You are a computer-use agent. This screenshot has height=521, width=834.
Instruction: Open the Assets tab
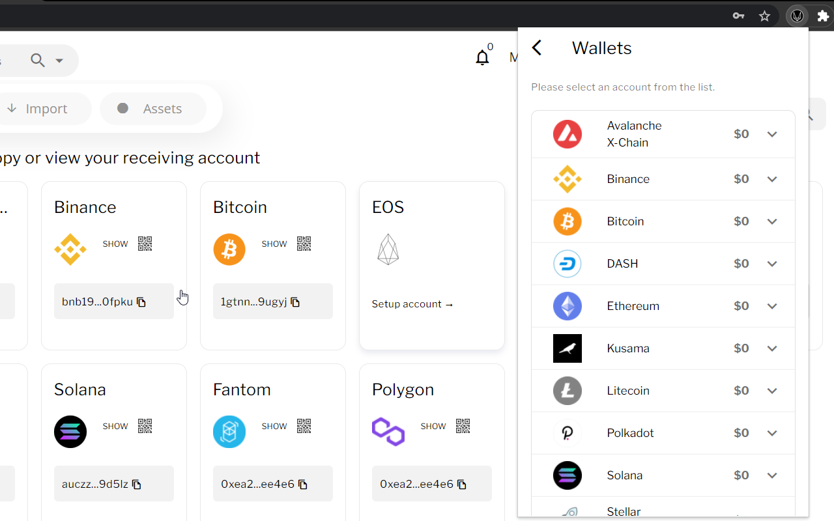point(153,109)
